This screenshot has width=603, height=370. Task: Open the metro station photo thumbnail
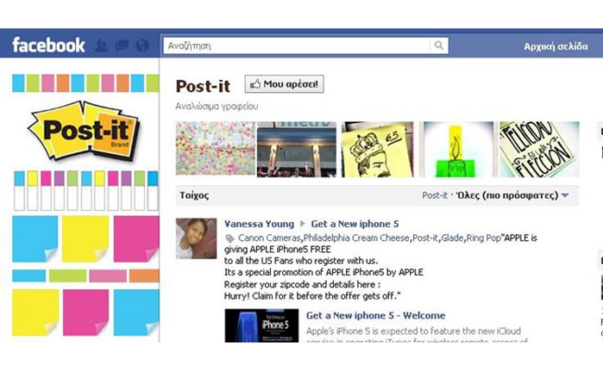tap(297, 149)
